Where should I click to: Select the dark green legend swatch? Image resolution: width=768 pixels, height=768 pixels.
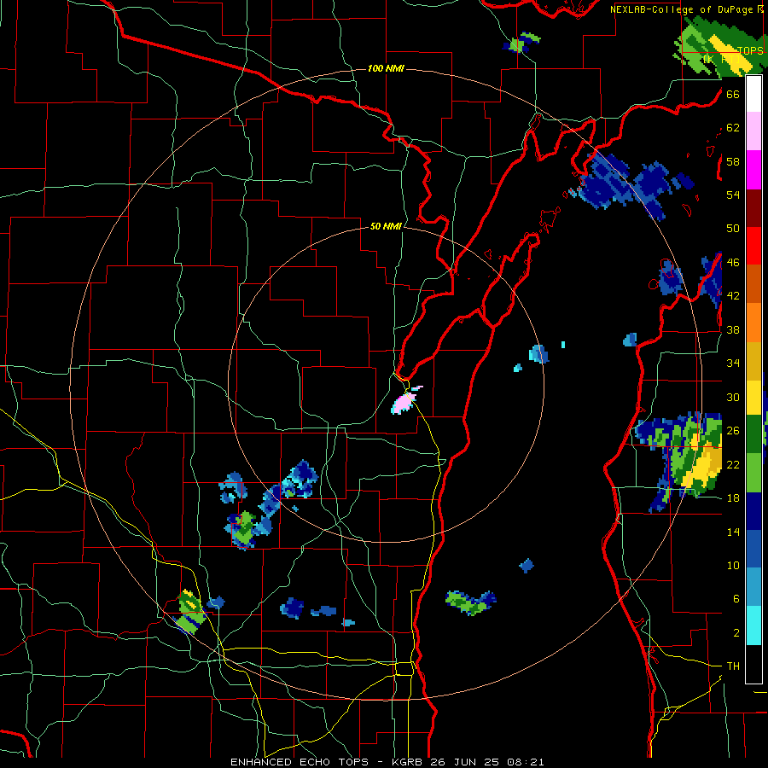click(x=753, y=434)
